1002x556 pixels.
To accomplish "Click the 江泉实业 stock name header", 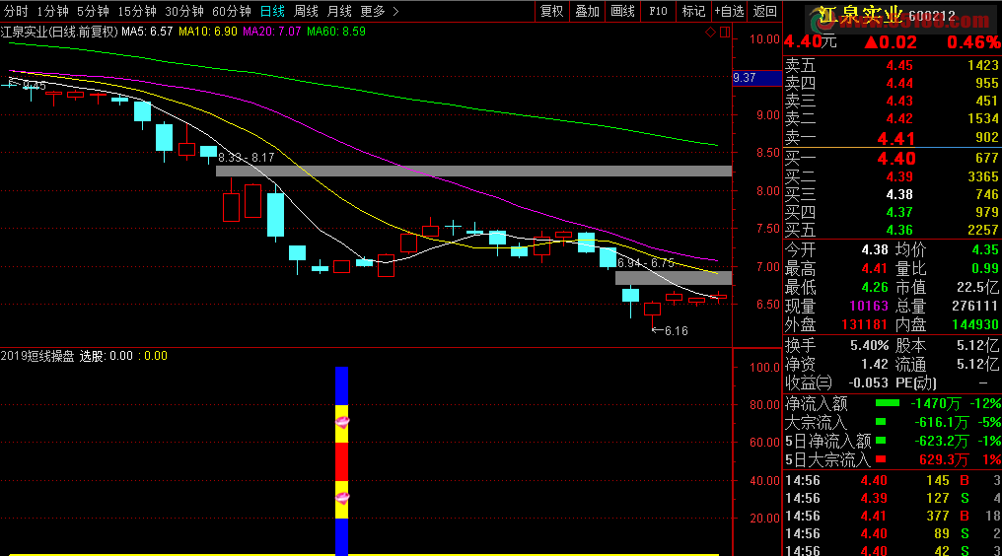I will tap(860, 16).
